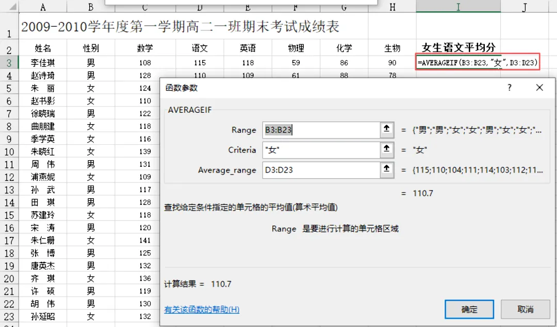The image size is (557, 327).
Task: Click the name cell 赵书影
Action: [43, 101]
